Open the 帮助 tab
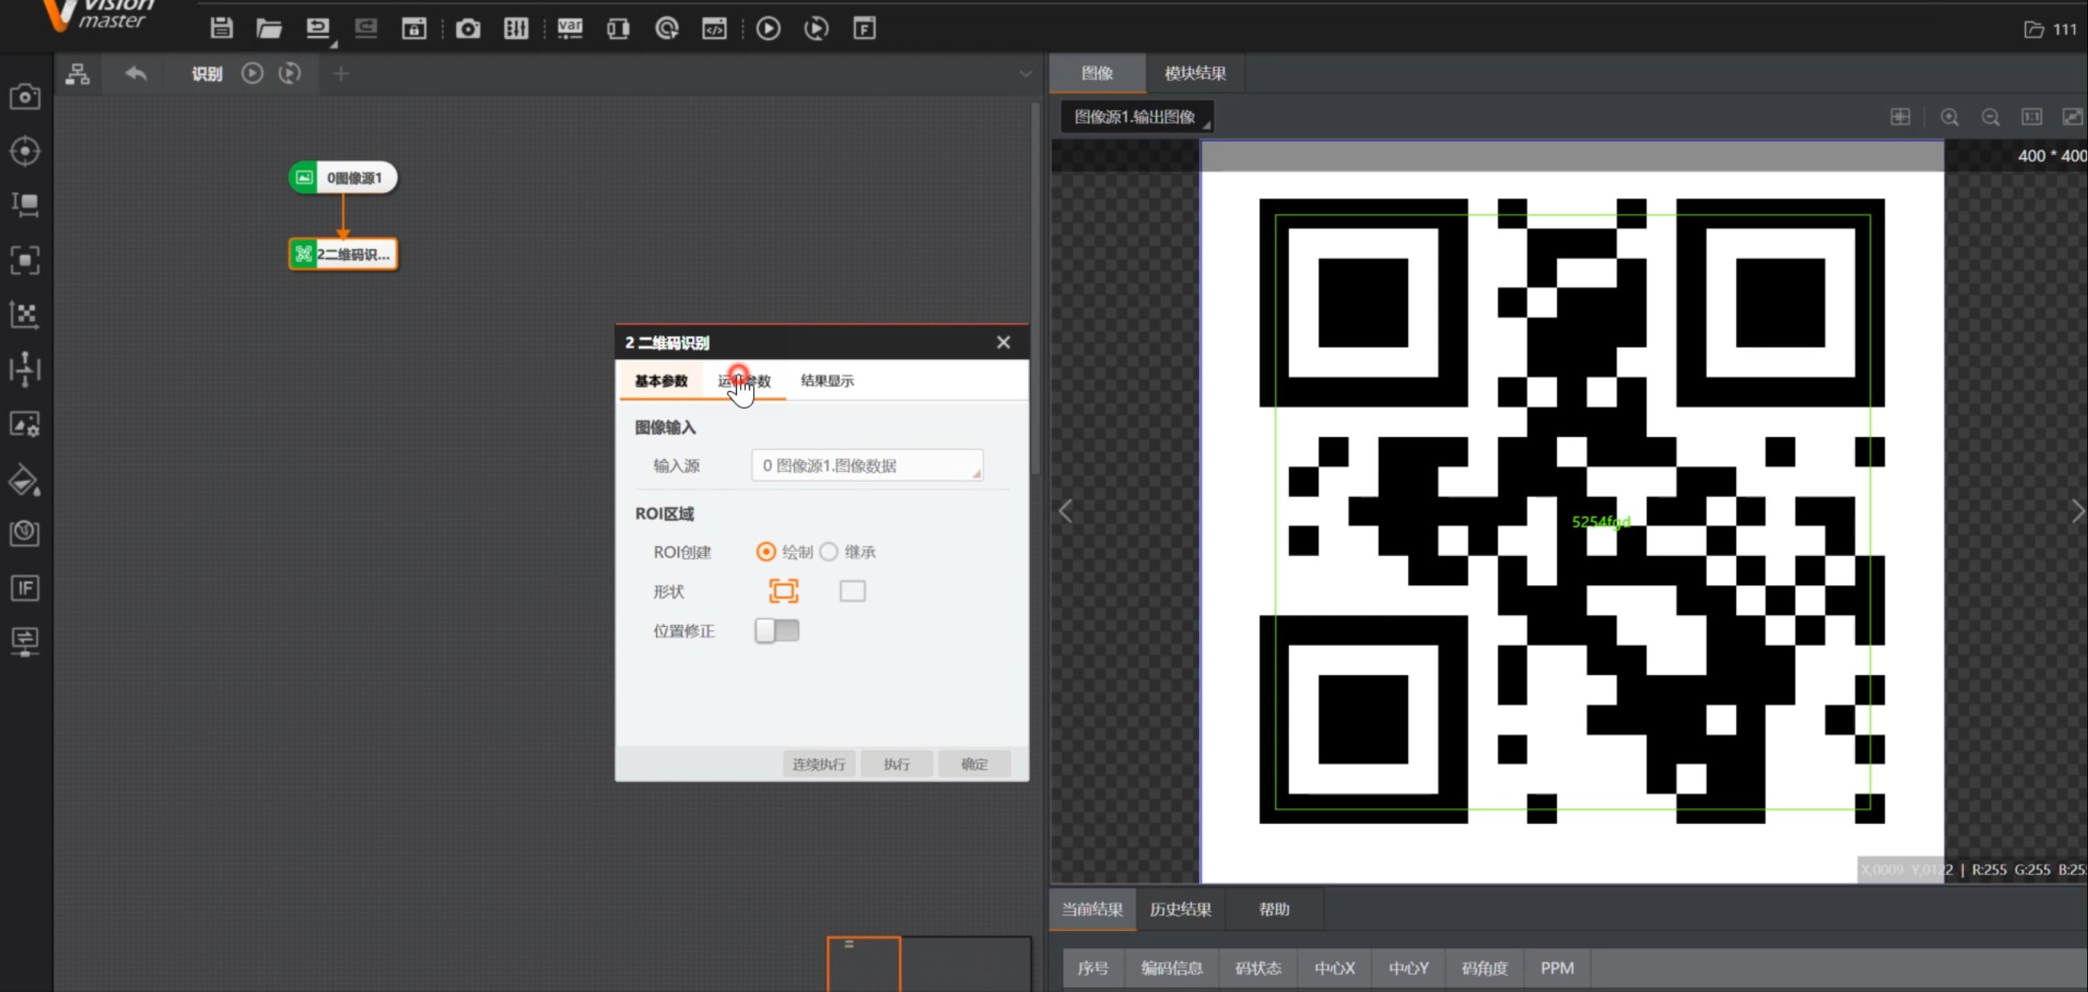 [1274, 910]
